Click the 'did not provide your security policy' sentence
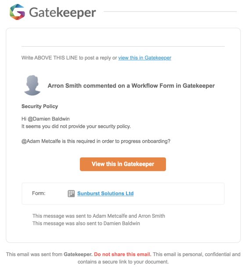 point(76,127)
